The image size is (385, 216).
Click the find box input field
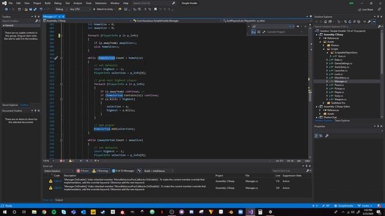coord(270,26)
